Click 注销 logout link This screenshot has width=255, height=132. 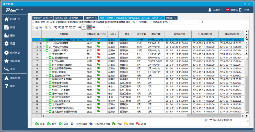(247, 10)
